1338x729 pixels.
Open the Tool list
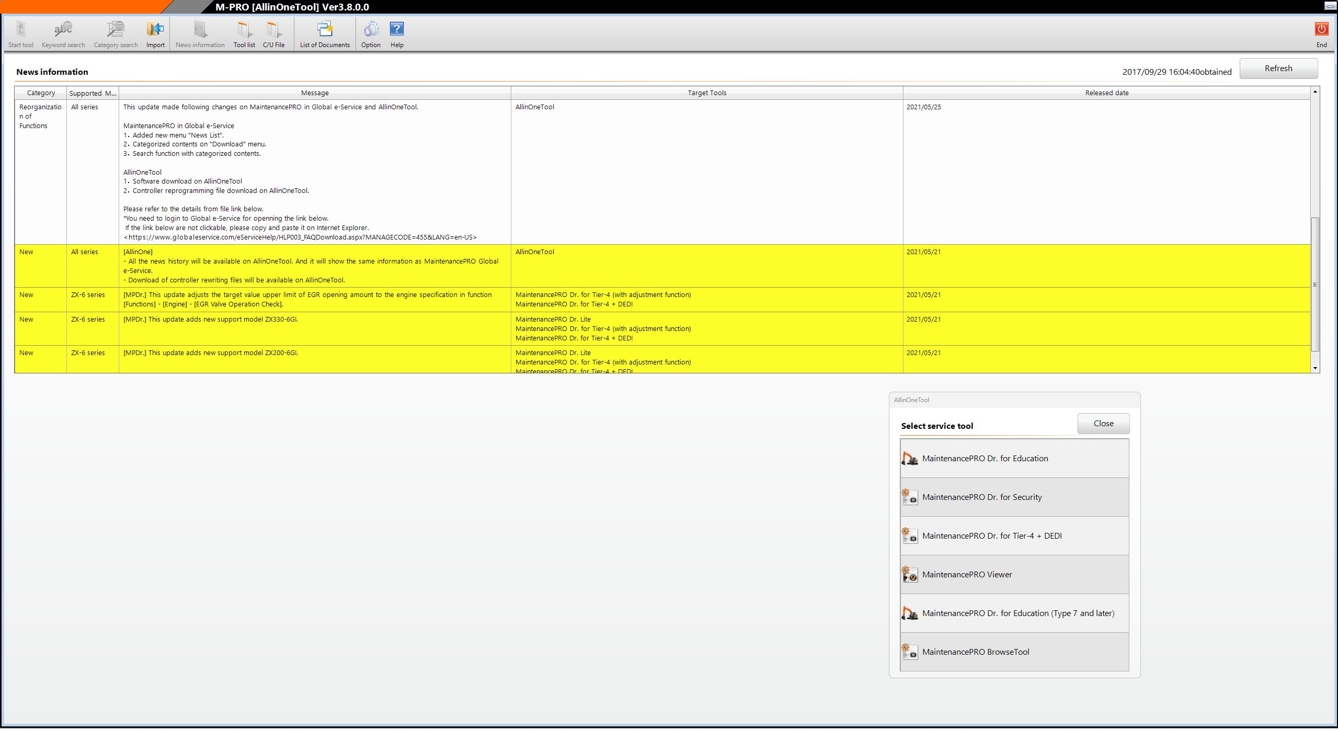tap(244, 34)
